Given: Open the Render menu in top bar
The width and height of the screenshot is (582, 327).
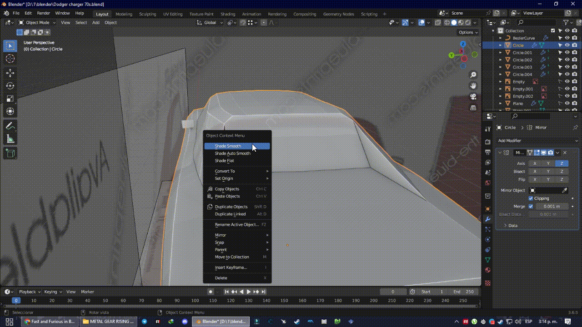Looking at the screenshot, I should 43,13.
